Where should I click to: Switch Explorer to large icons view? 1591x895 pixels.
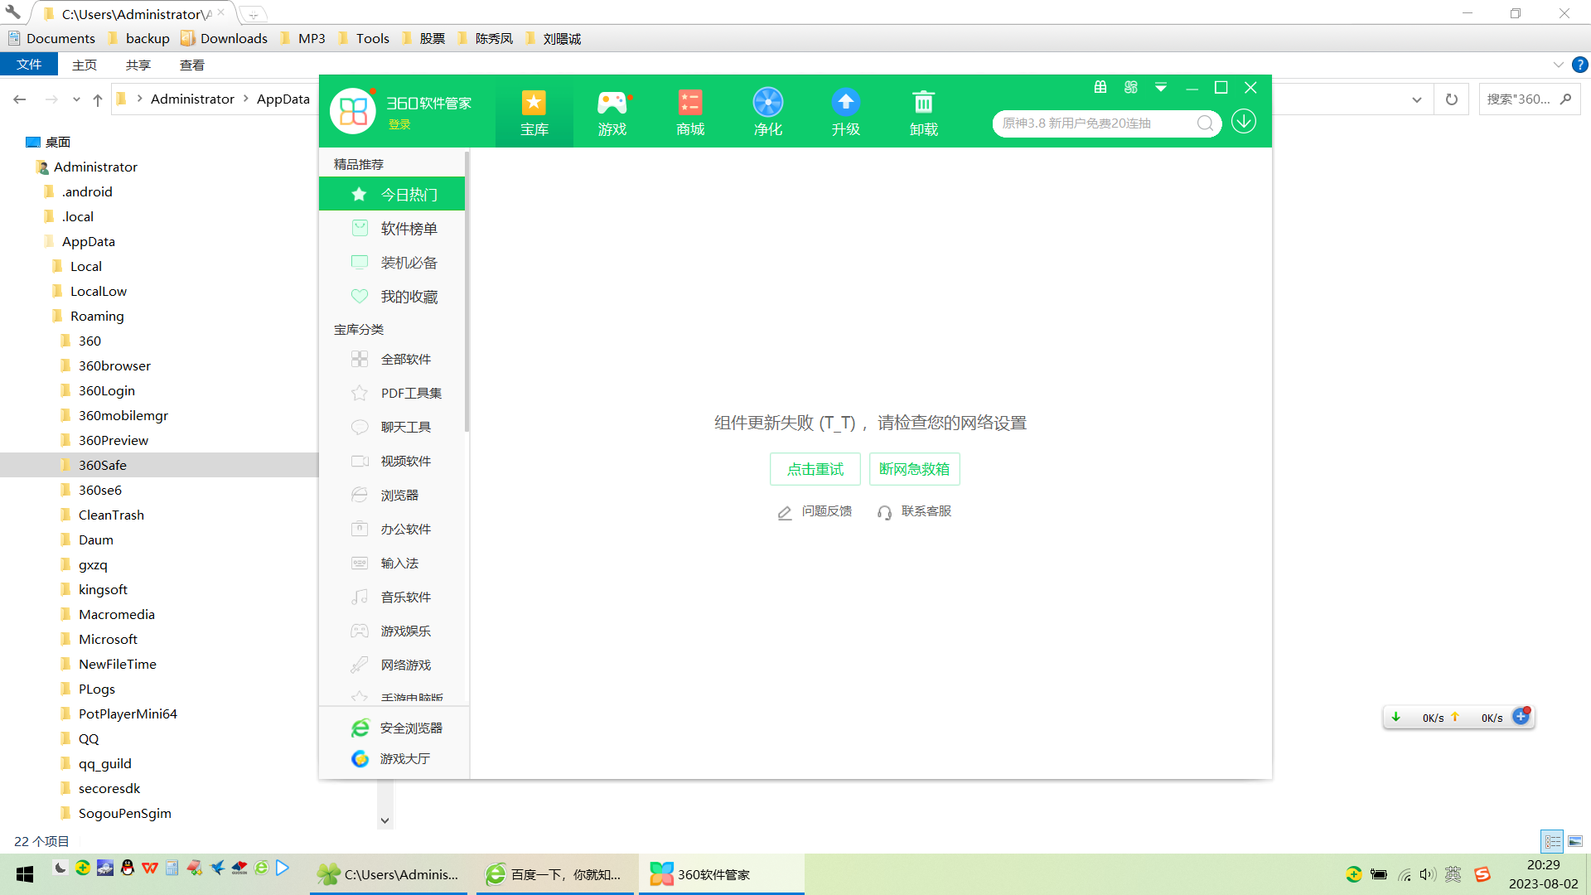[1574, 841]
